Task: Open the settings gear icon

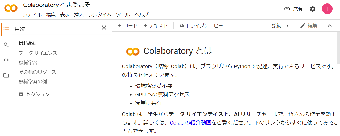Action: tap(313, 9)
